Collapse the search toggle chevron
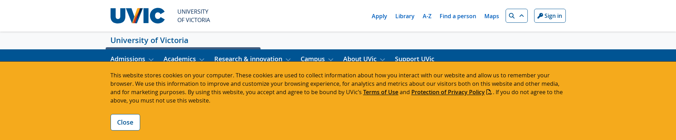Image resolution: width=676 pixels, height=140 pixels. pos(522,16)
